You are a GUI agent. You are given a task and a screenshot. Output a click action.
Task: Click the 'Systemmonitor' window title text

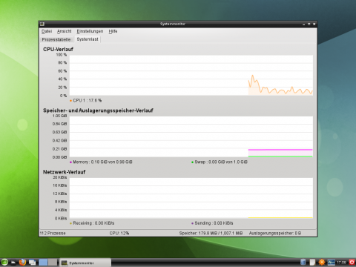[173, 24]
